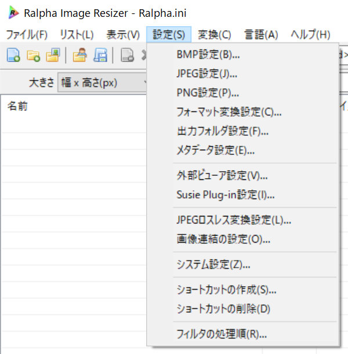Image resolution: width=348 pixels, height=354 pixels.
Task: Click the 名前 column header
Action: pos(17,106)
